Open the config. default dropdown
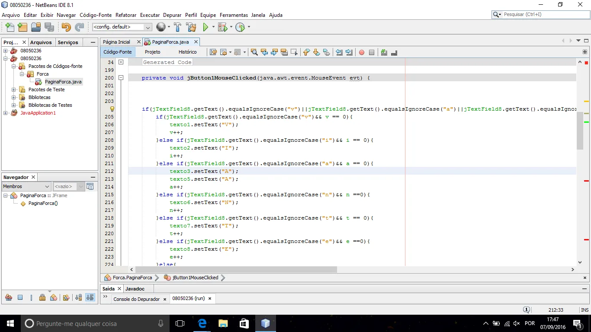This screenshot has height=332, width=591. click(122, 27)
